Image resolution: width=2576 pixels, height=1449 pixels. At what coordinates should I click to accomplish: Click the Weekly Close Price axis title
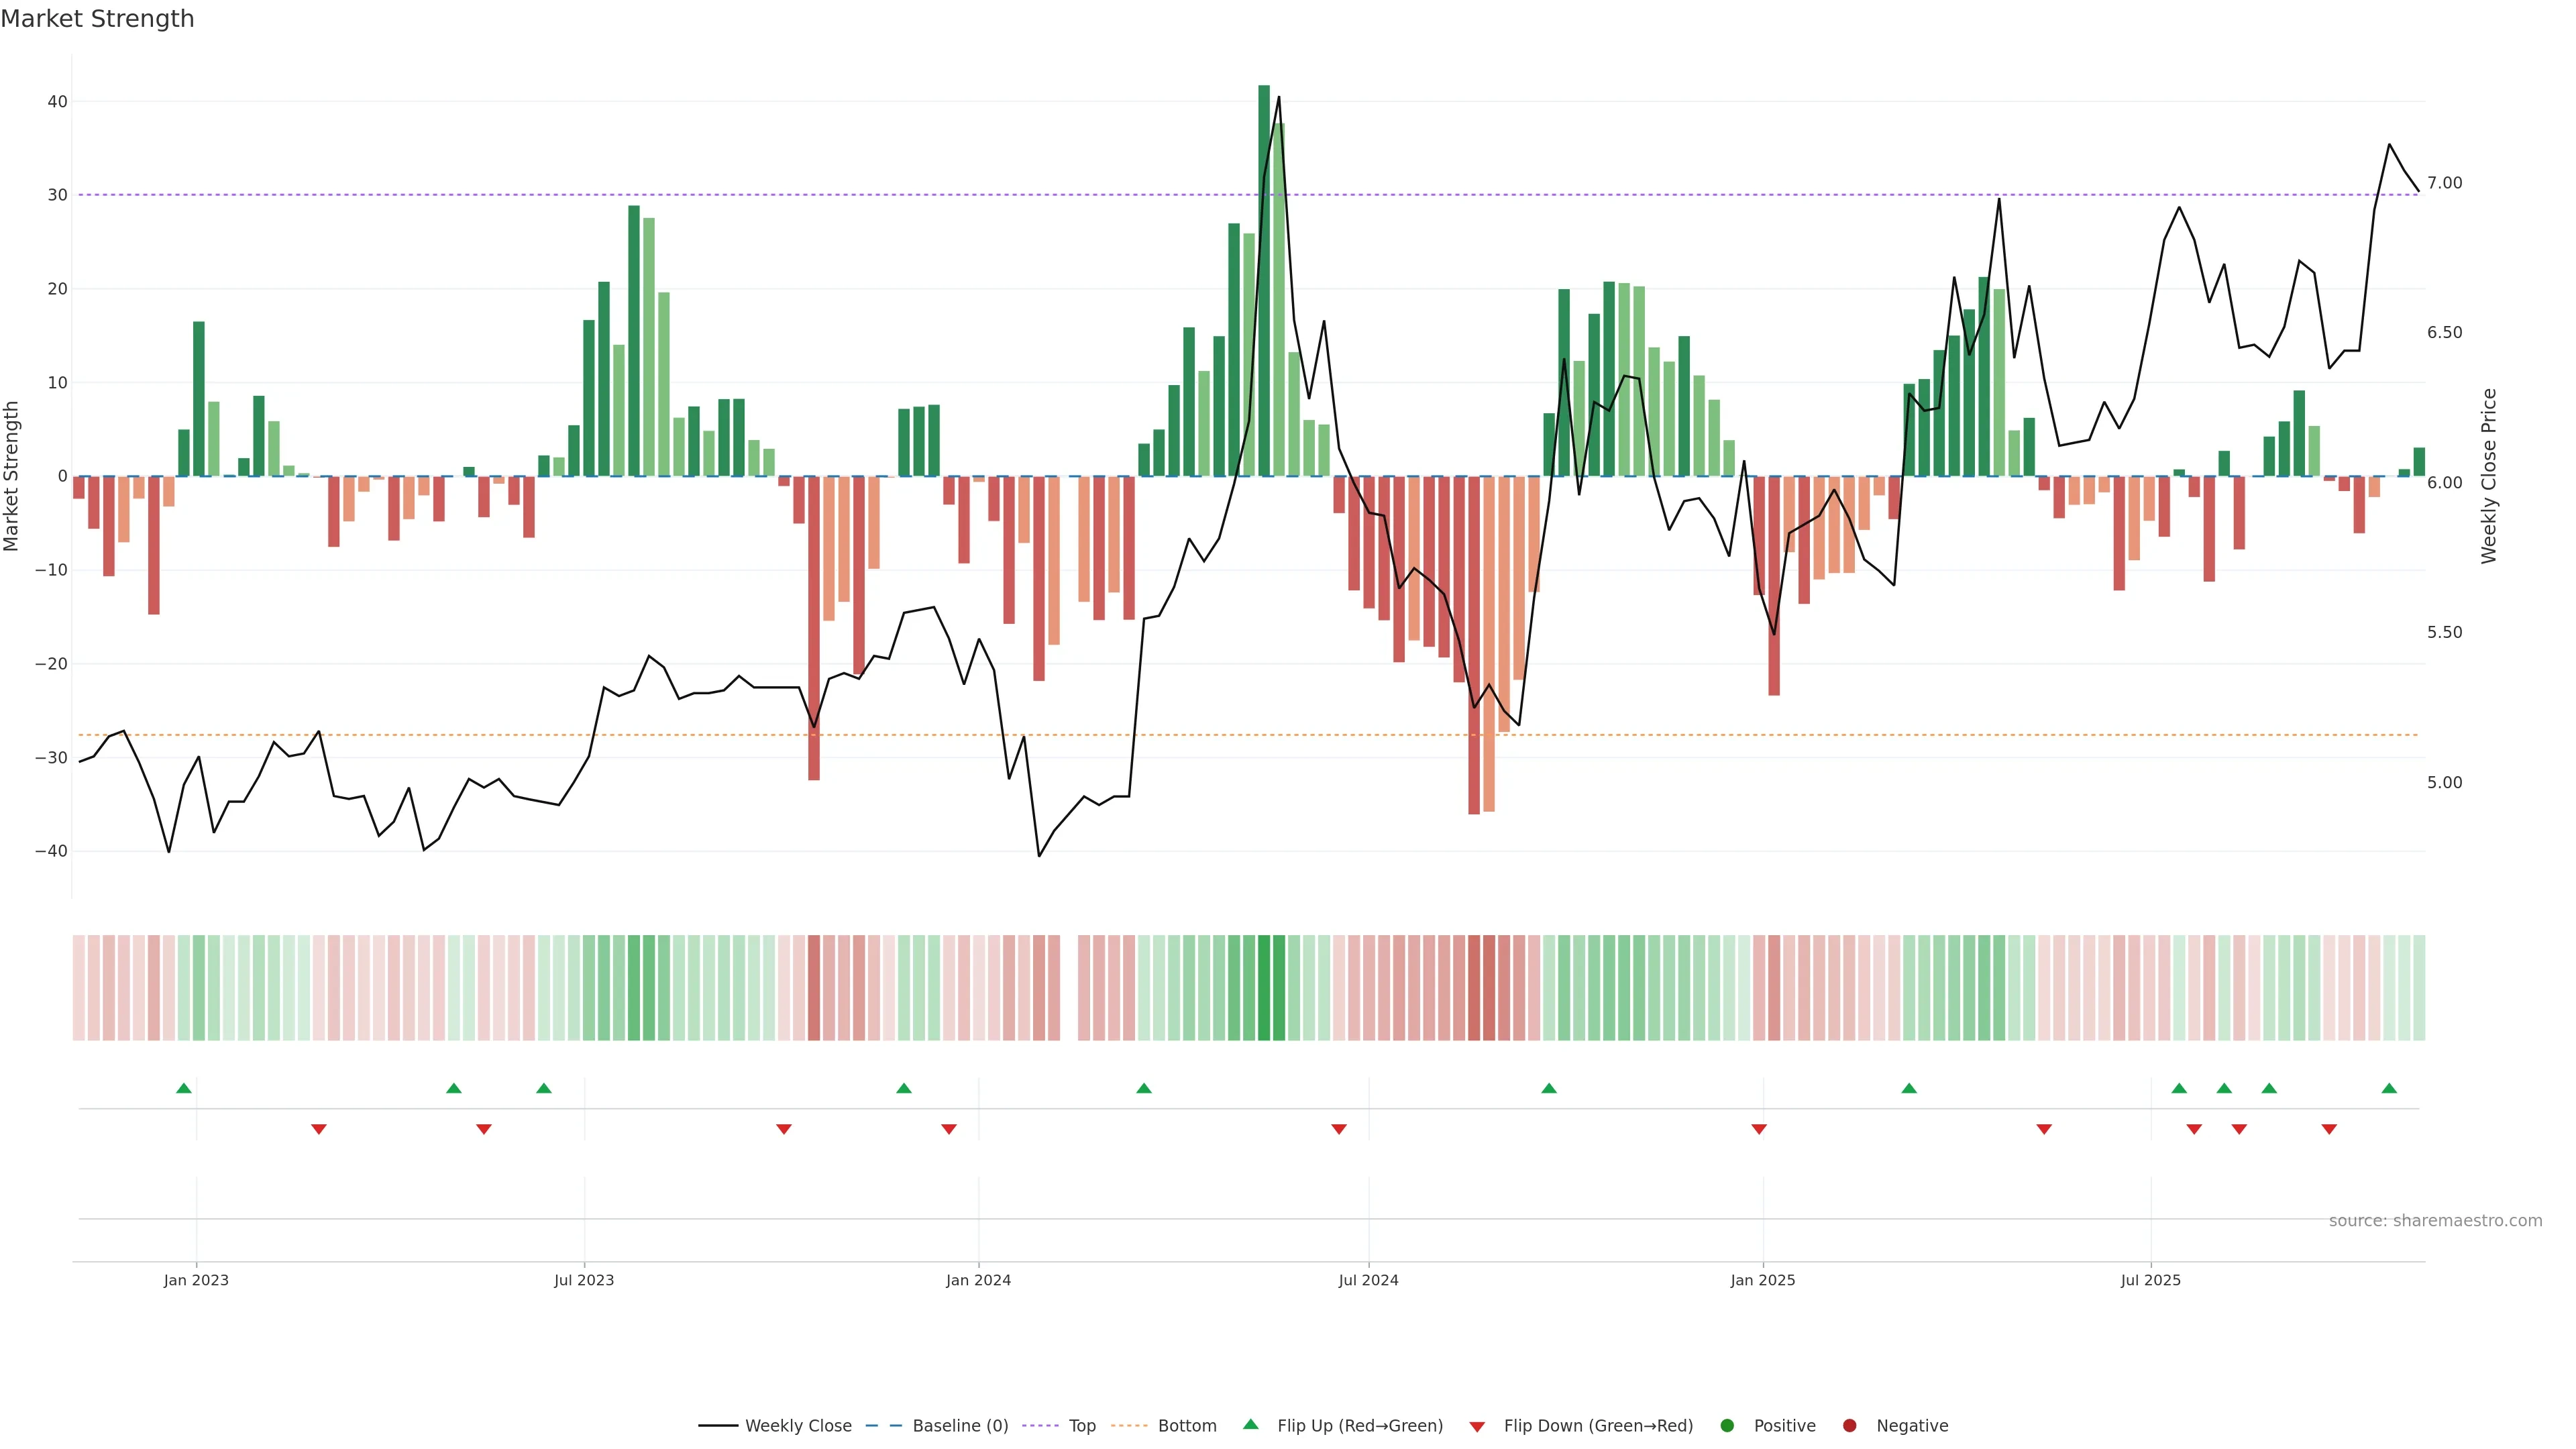2489,476
